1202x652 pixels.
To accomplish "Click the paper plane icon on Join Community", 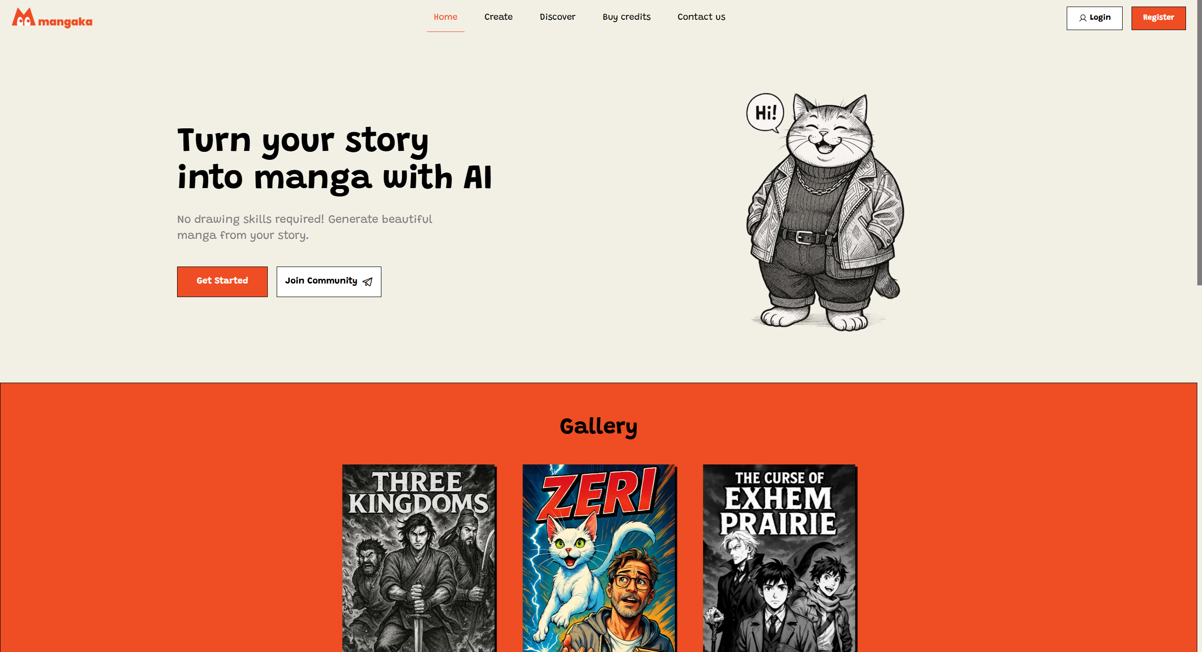I will [368, 282].
